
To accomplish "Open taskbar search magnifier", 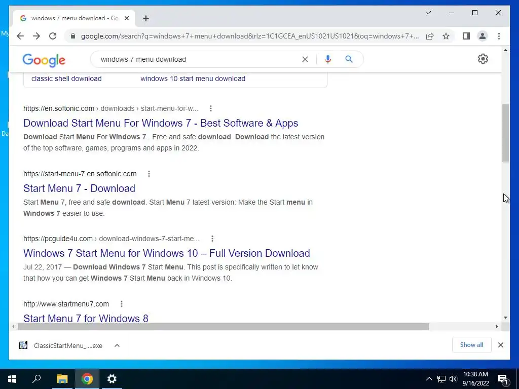I will 36,379.
